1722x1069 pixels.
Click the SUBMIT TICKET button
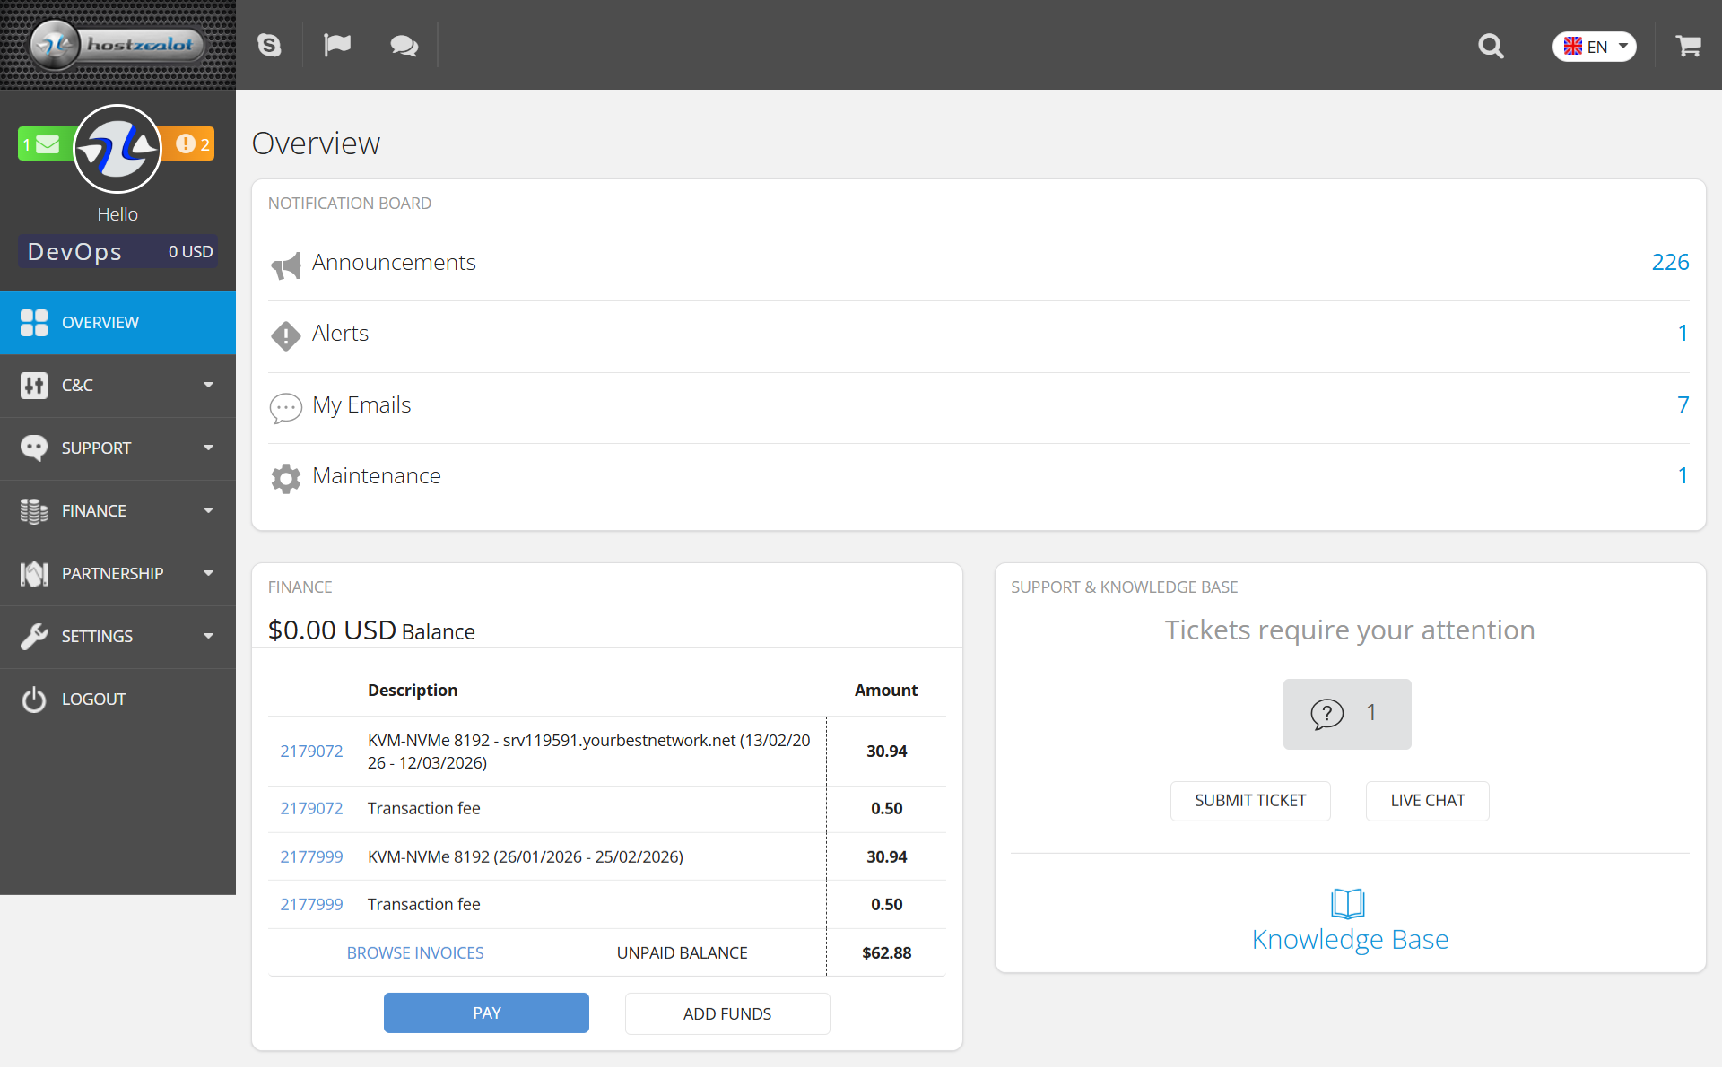pyautogui.click(x=1250, y=801)
